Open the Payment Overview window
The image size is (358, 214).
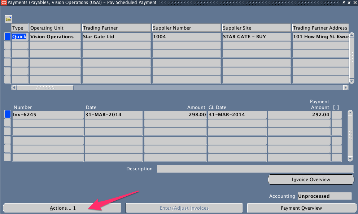tap(301, 208)
